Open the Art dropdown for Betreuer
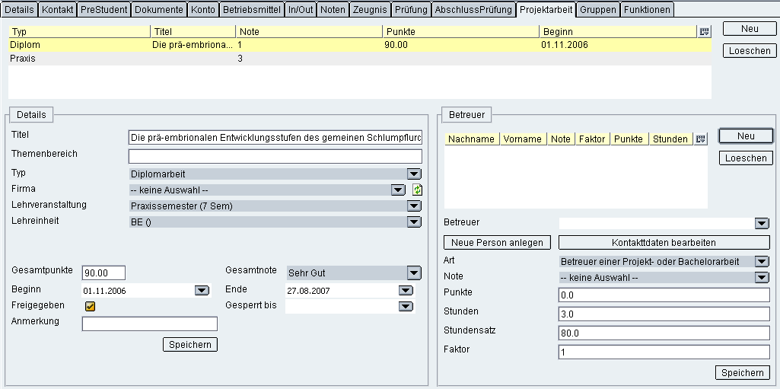The image size is (780, 389). point(762,261)
